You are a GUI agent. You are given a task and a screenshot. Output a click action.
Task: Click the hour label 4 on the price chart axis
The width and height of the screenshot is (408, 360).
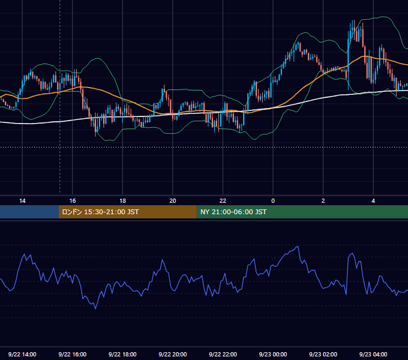coord(373,201)
